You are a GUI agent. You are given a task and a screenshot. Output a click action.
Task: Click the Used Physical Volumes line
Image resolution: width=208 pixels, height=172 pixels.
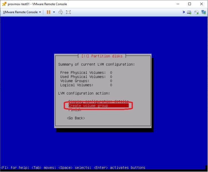tap(86, 77)
